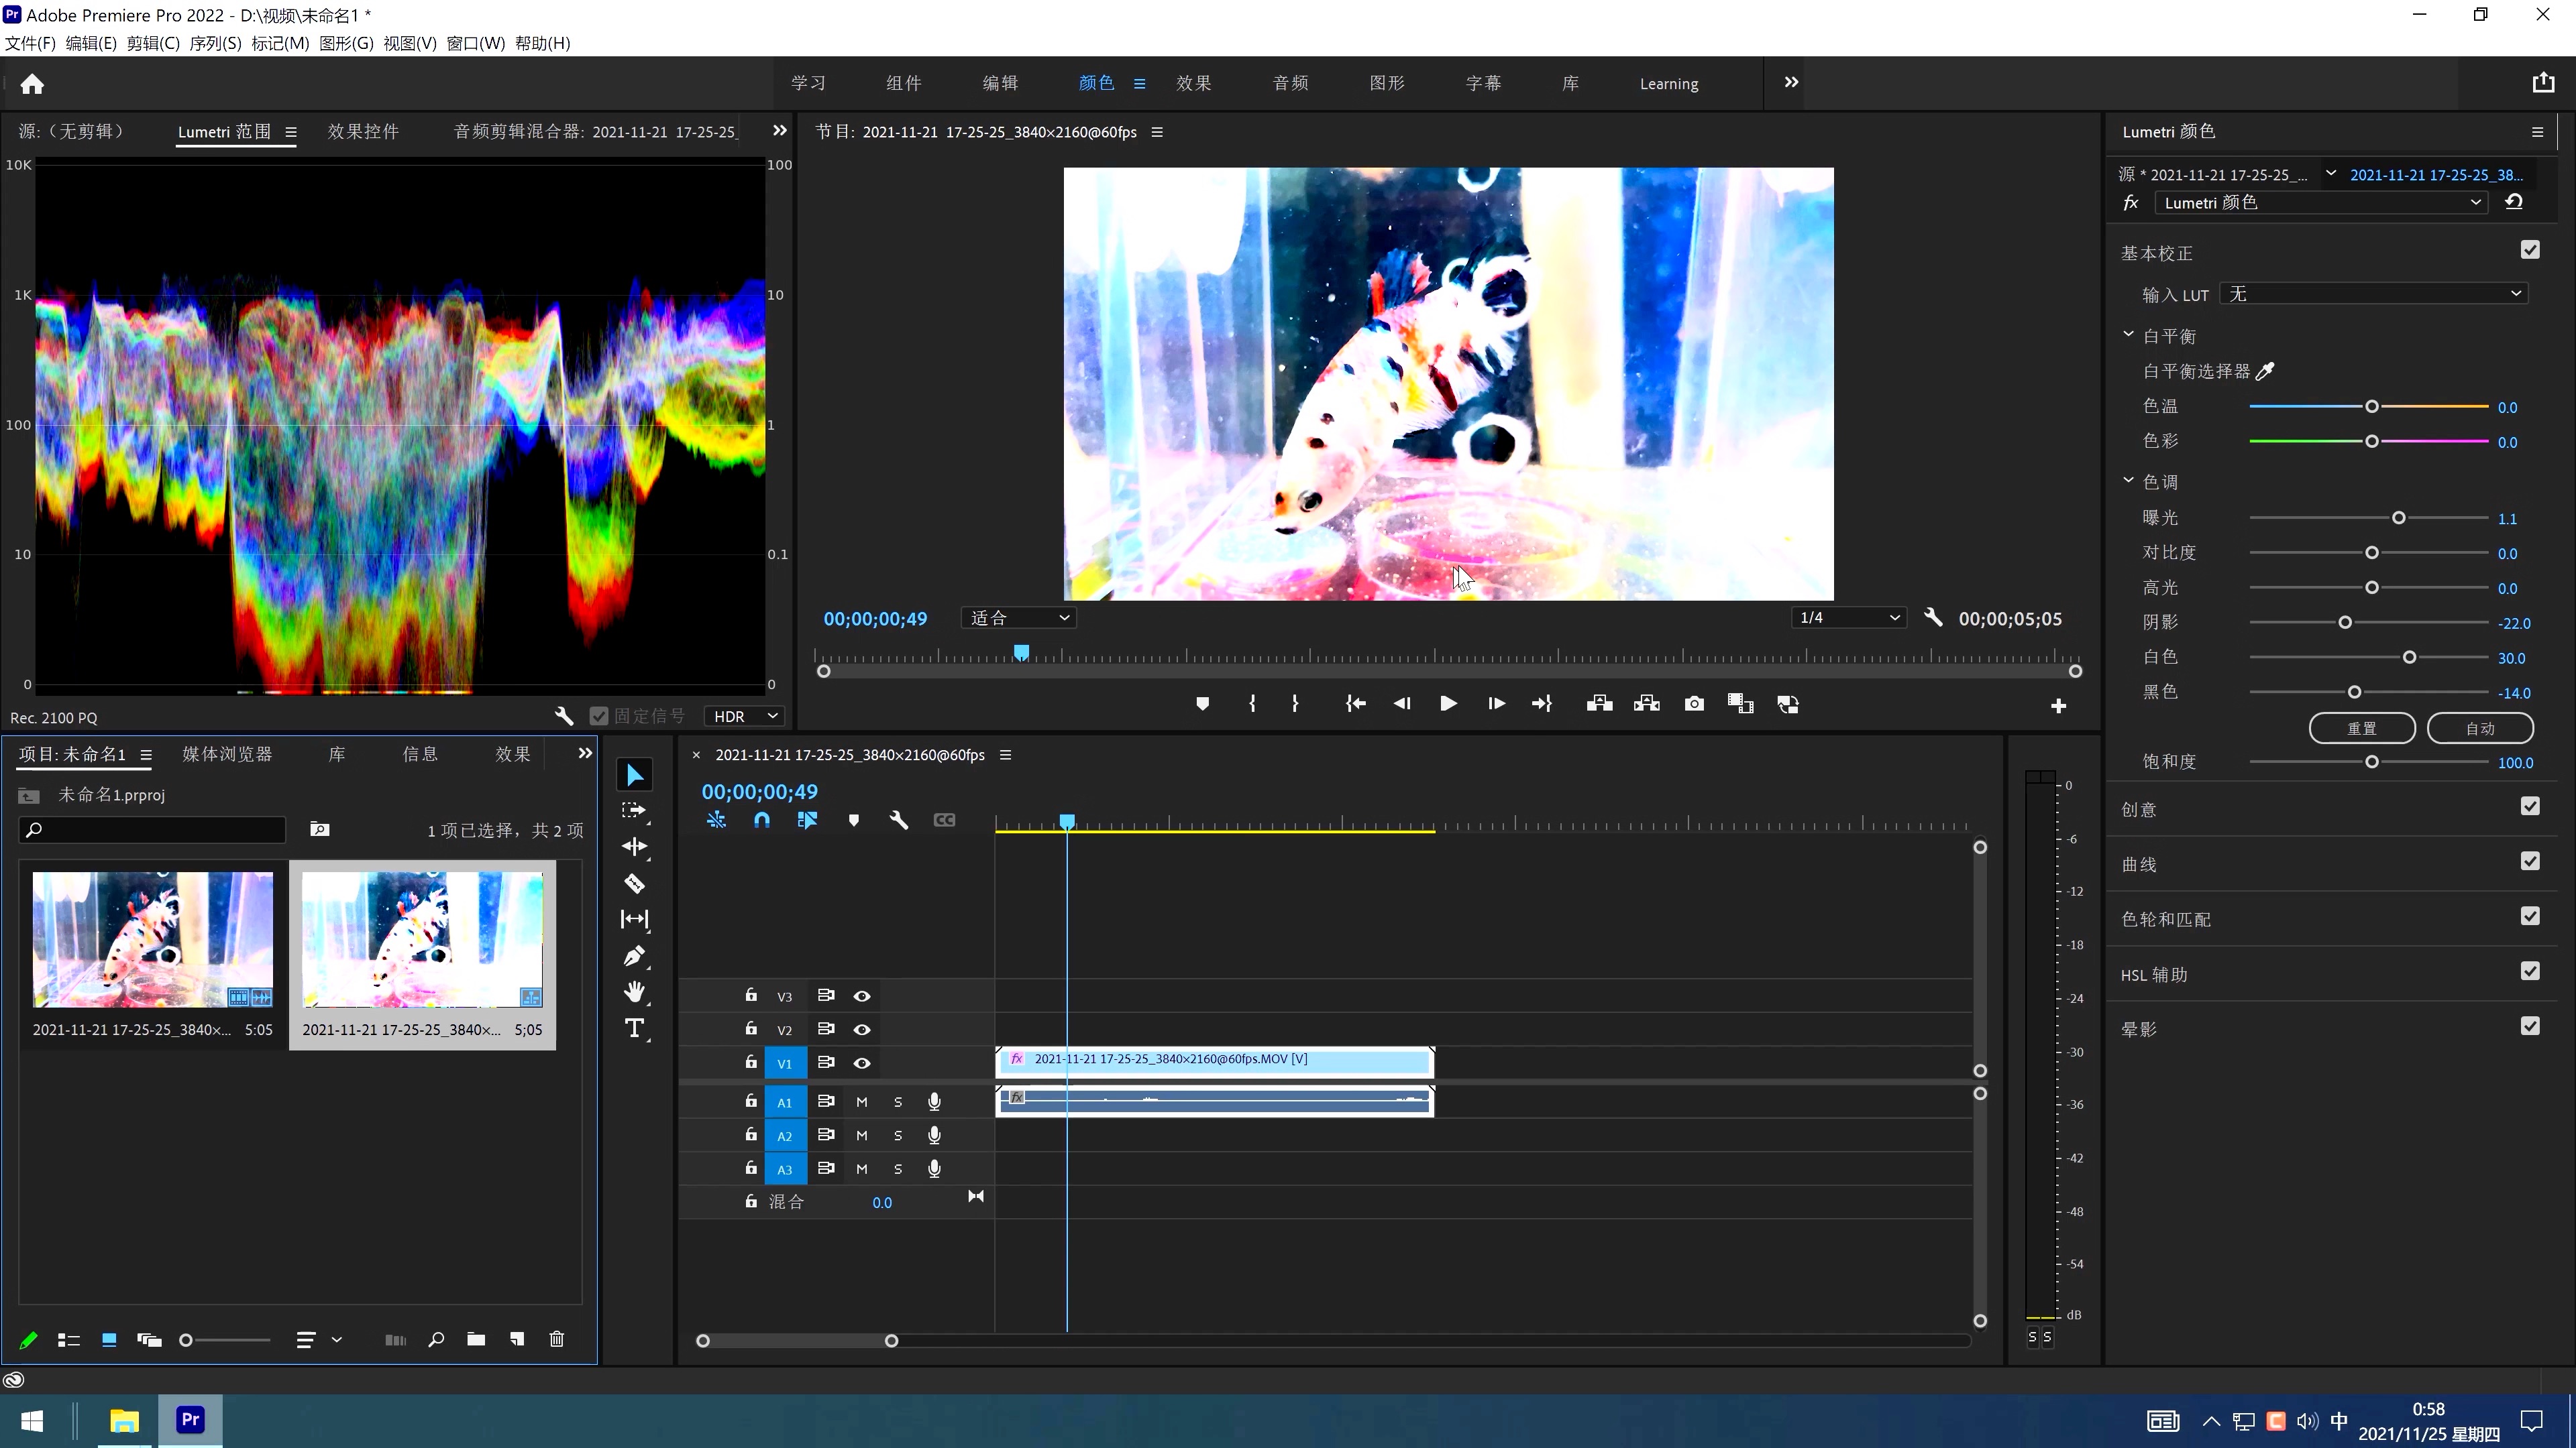
Task: Select the Razor tool
Action: point(634,884)
